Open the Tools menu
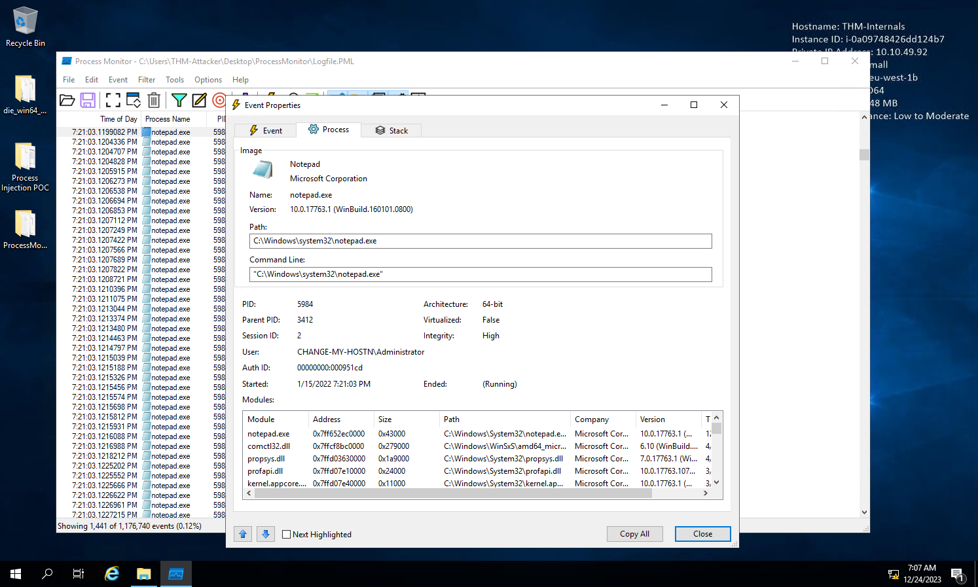The image size is (978, 587). coord(175,80)
